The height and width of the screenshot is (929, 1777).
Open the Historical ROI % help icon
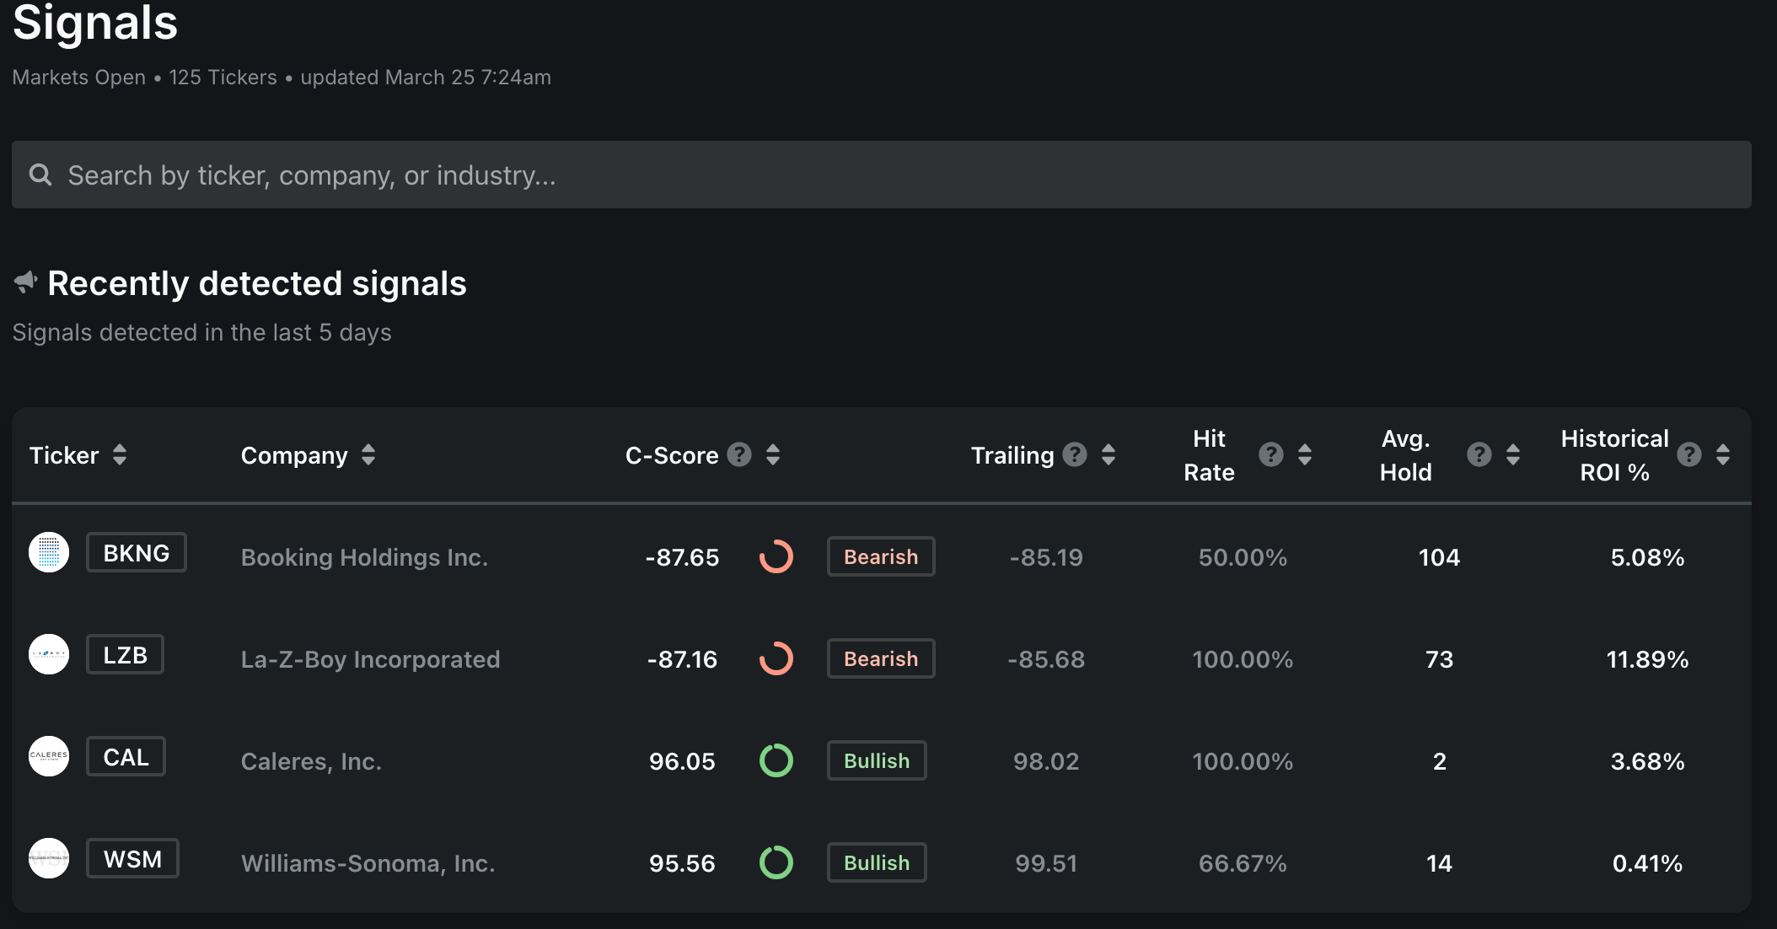[1689, 454]
